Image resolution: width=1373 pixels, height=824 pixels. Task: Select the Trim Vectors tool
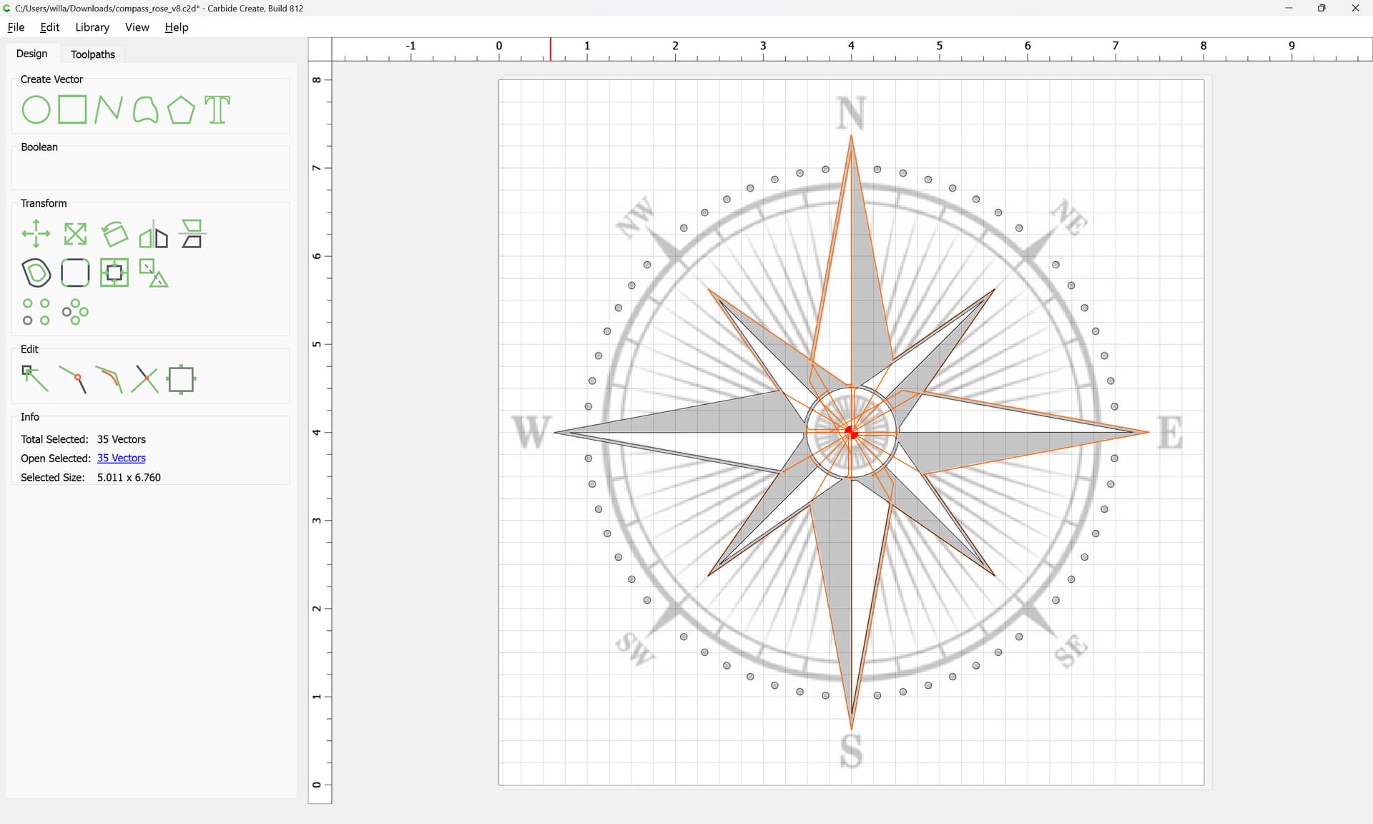[145, 379]
